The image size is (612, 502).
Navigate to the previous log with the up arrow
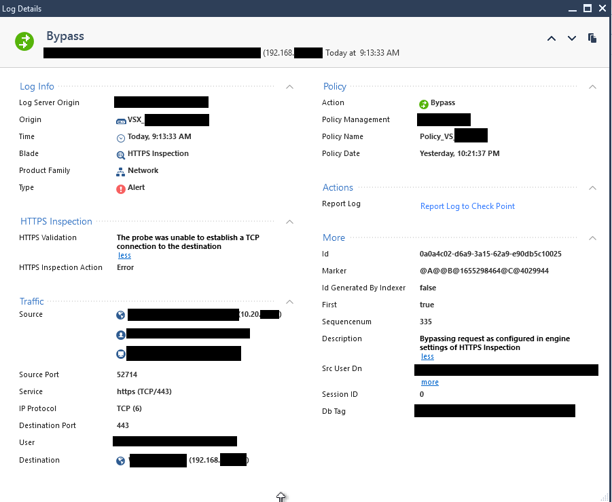[x=551, y=39]
